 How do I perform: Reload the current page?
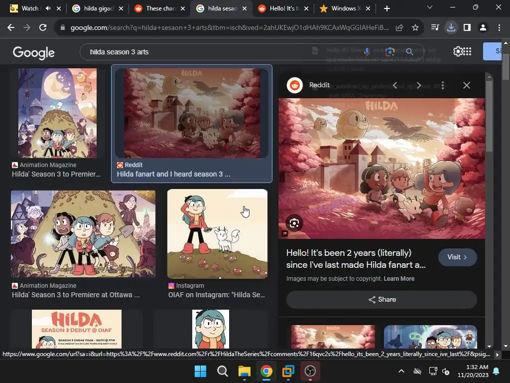tap(43, 28)
